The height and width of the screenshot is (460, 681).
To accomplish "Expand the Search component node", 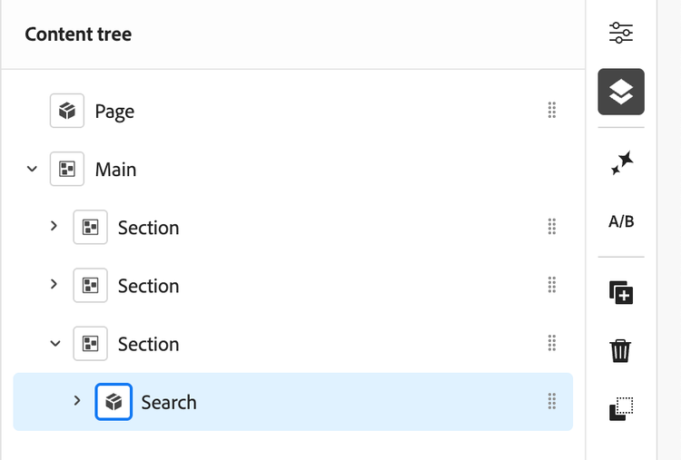I will point(77,401).
